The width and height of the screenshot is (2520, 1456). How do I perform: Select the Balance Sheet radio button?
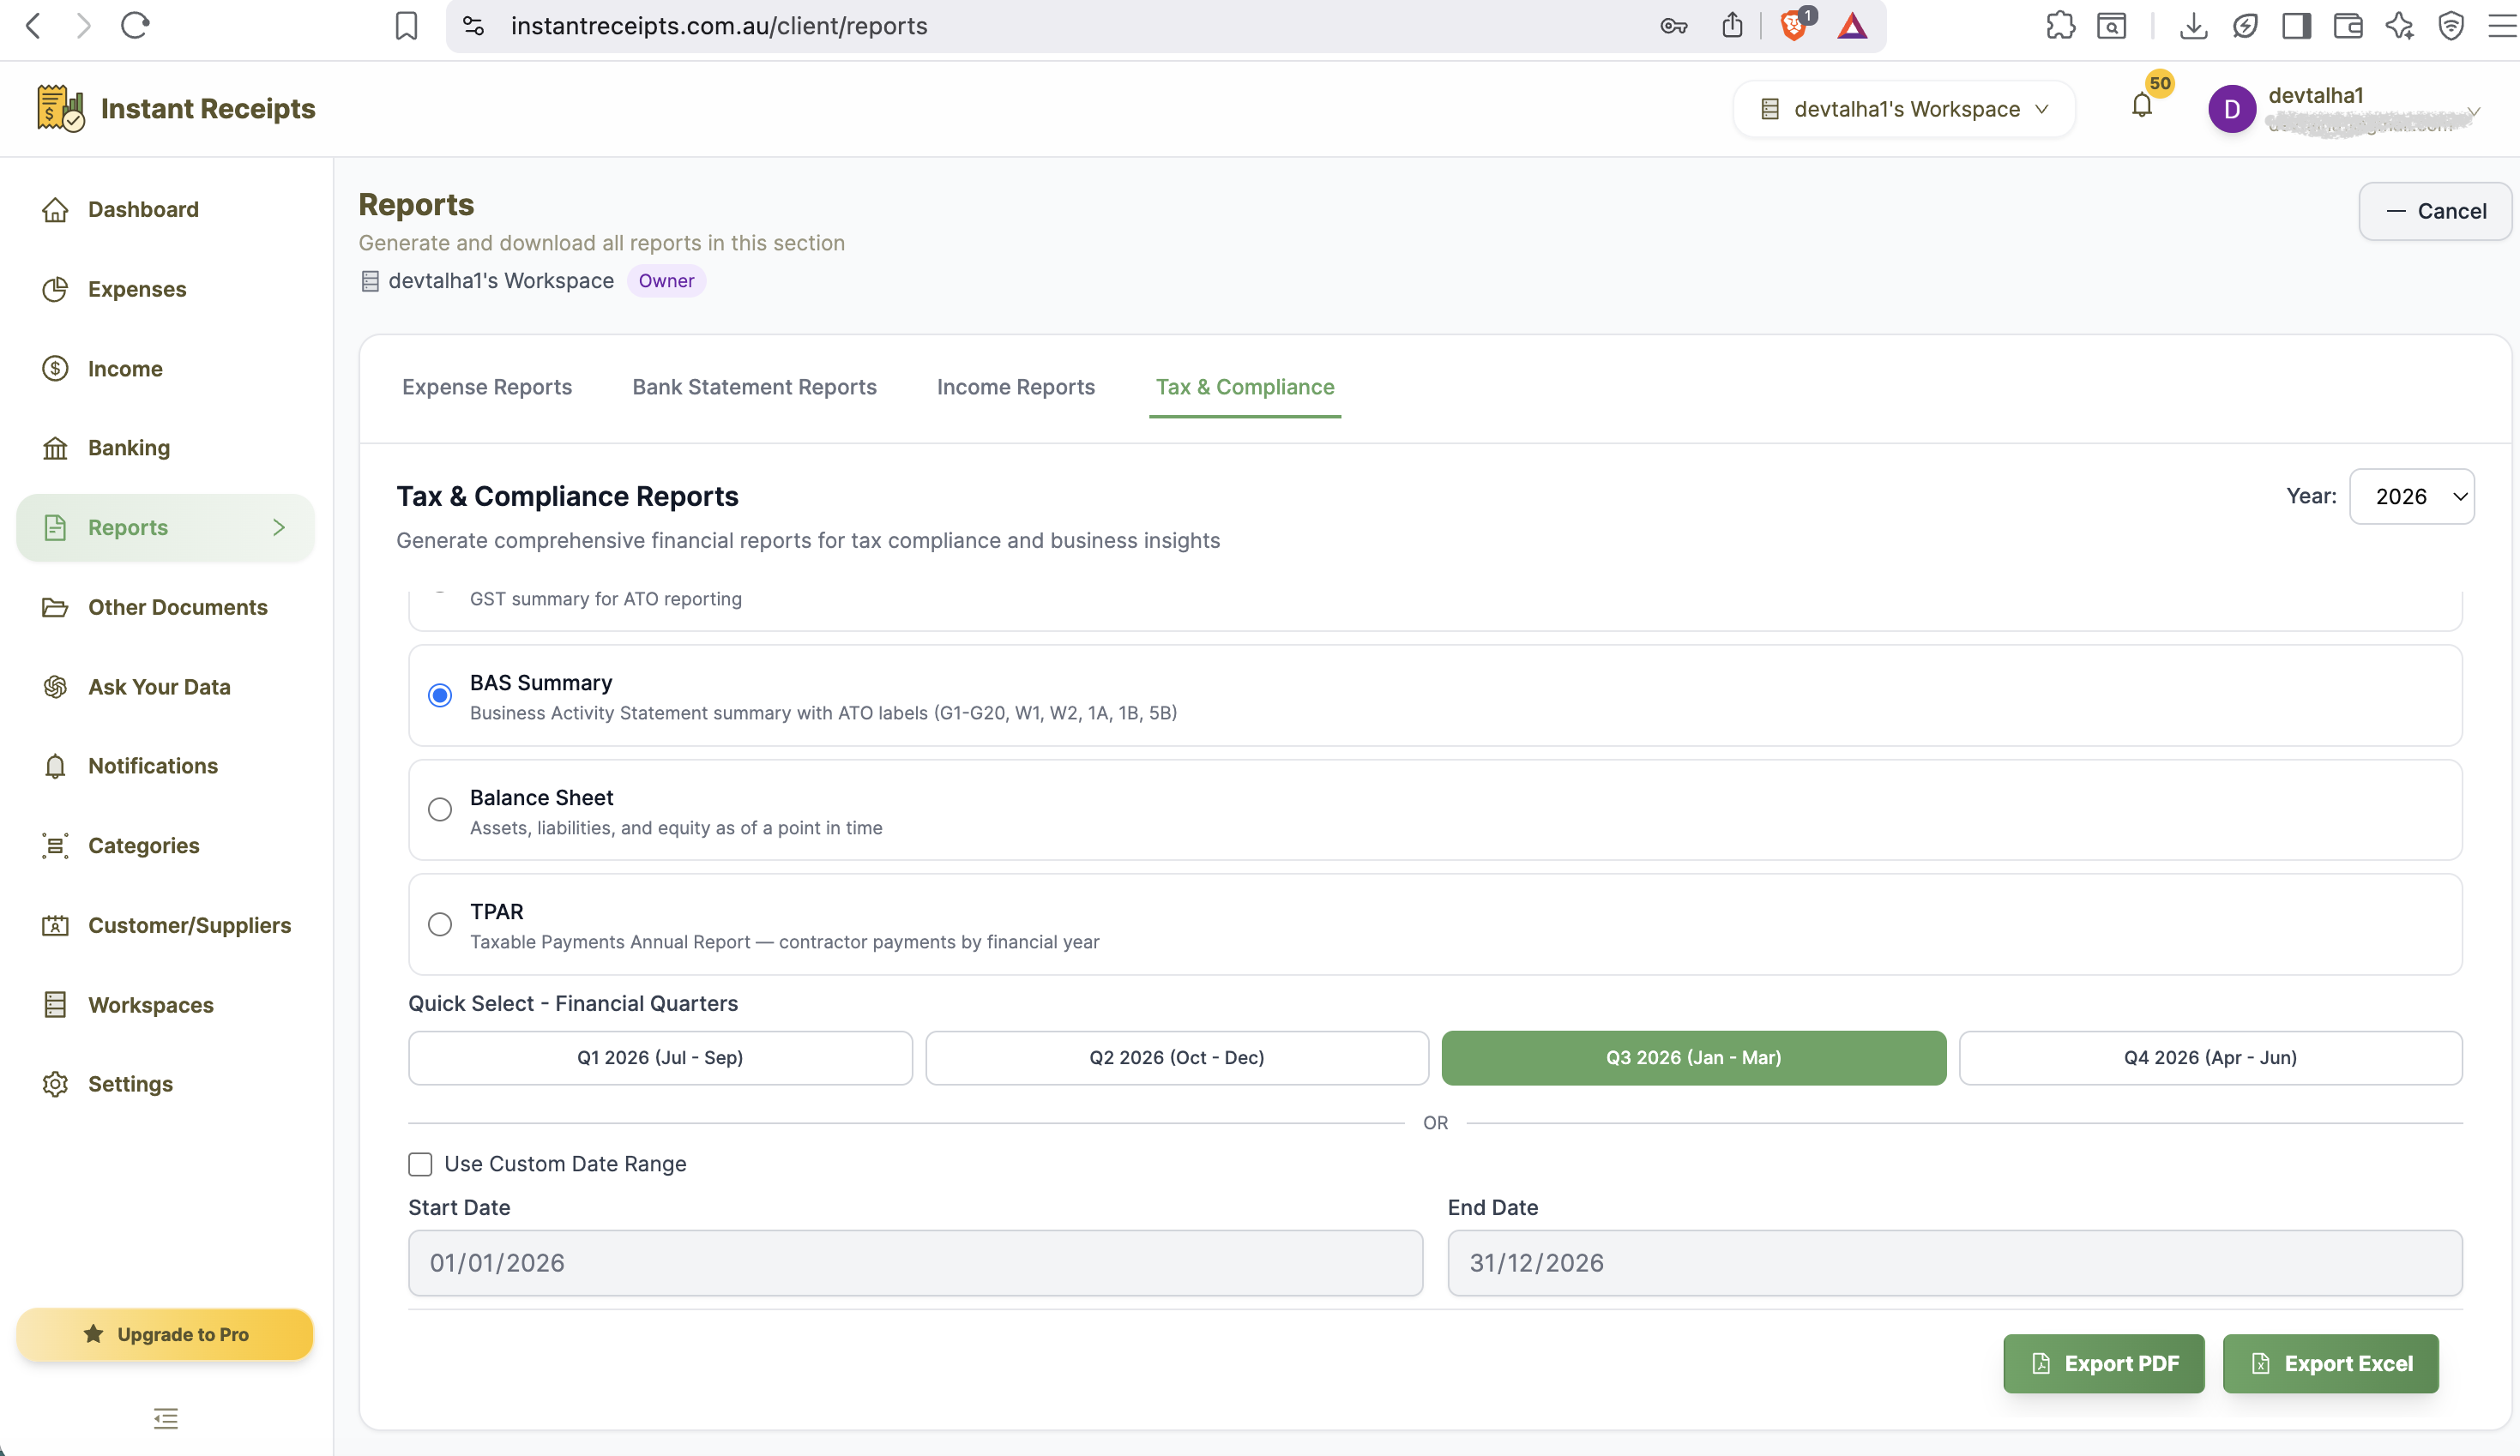pyautogui.click(x=440, y=810)
